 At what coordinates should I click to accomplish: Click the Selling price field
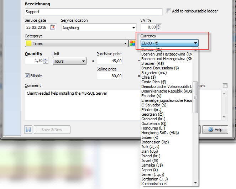tap(109, 76)
